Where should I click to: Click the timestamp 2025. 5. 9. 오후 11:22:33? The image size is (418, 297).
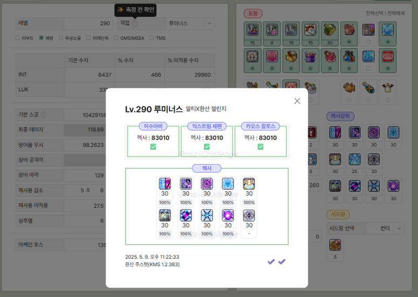(152, 257)
